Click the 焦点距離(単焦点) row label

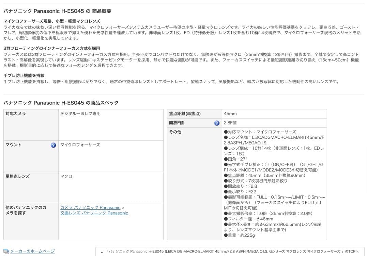[185, 114]
